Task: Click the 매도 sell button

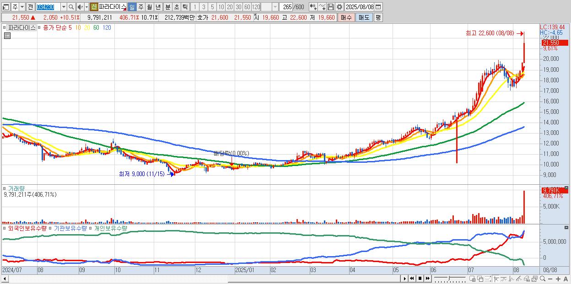Action: click(x=364, y=17)
